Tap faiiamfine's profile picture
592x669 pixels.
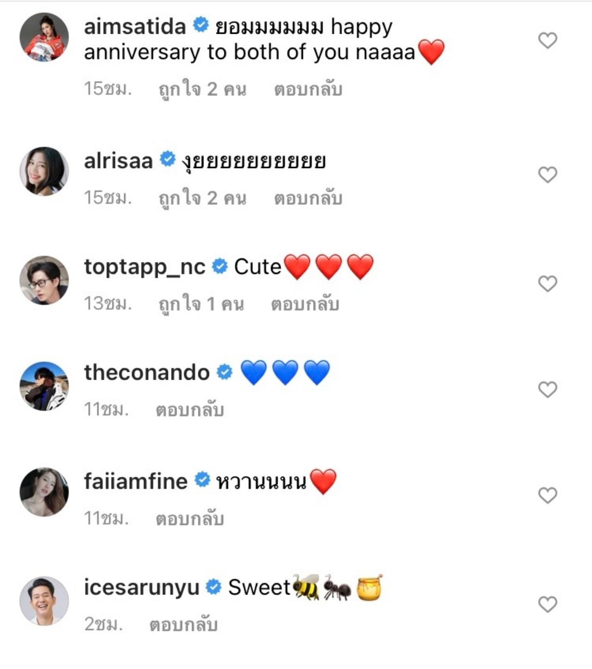point(44,492)
